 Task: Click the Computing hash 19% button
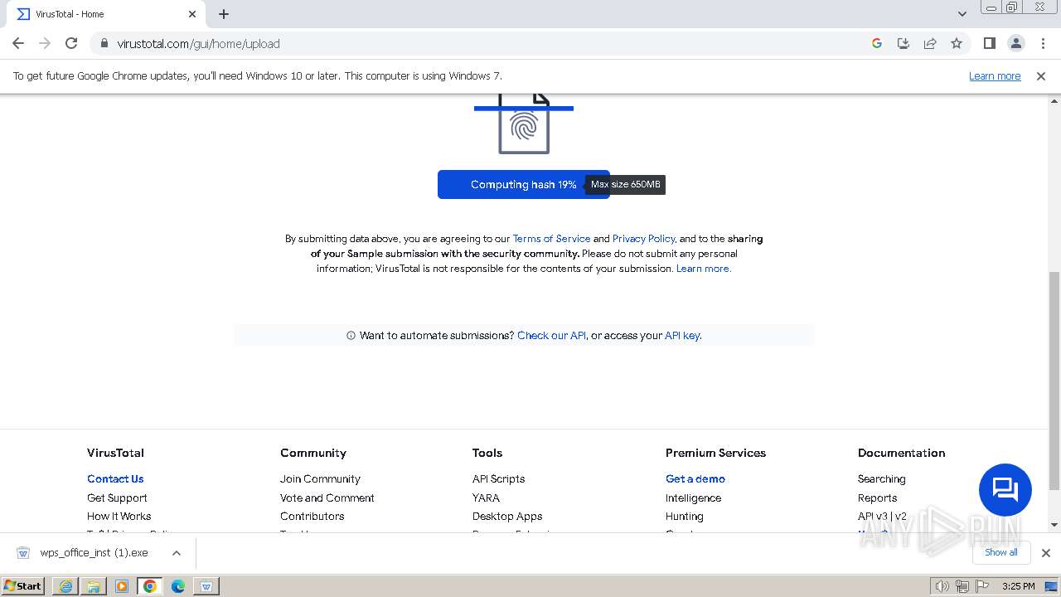pyautogui.click(x=524, y=184)
